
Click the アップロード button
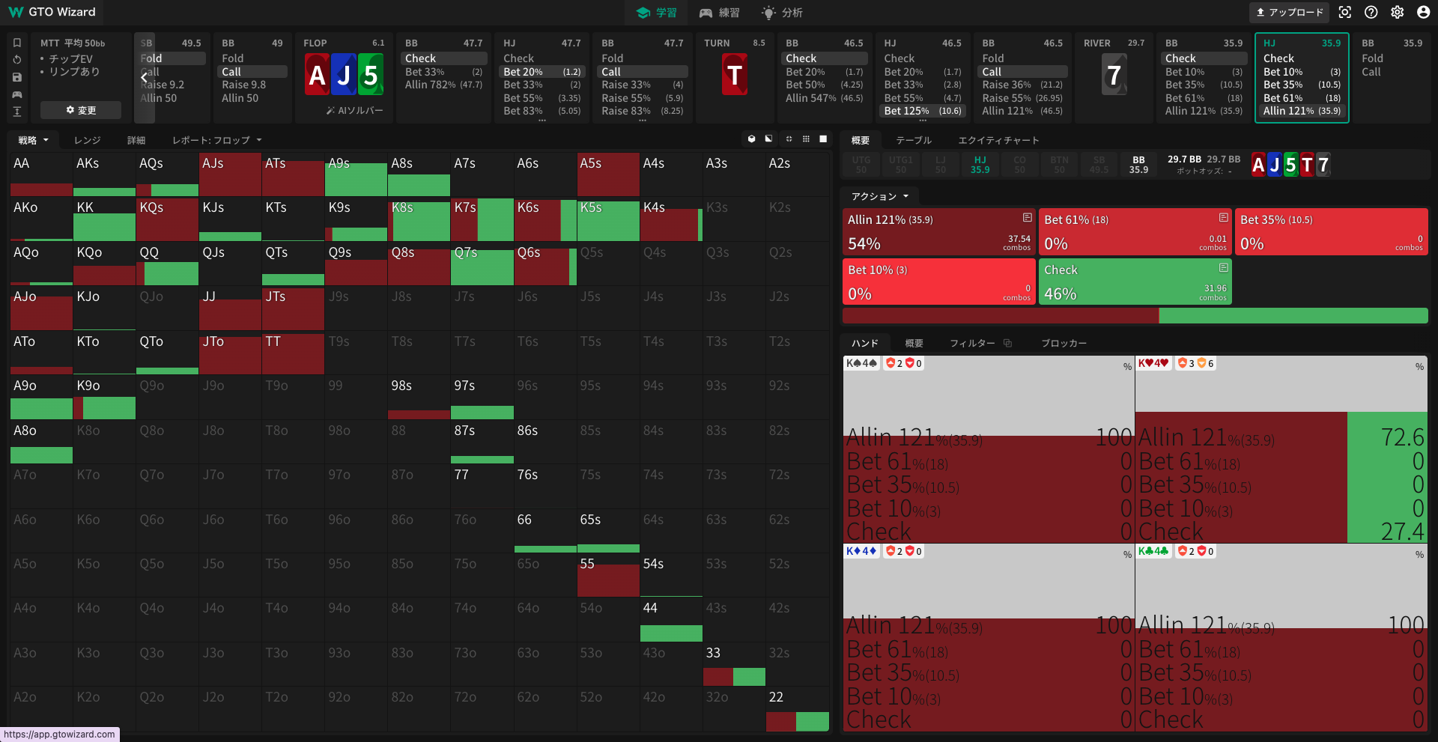[x=1289, y=12]
